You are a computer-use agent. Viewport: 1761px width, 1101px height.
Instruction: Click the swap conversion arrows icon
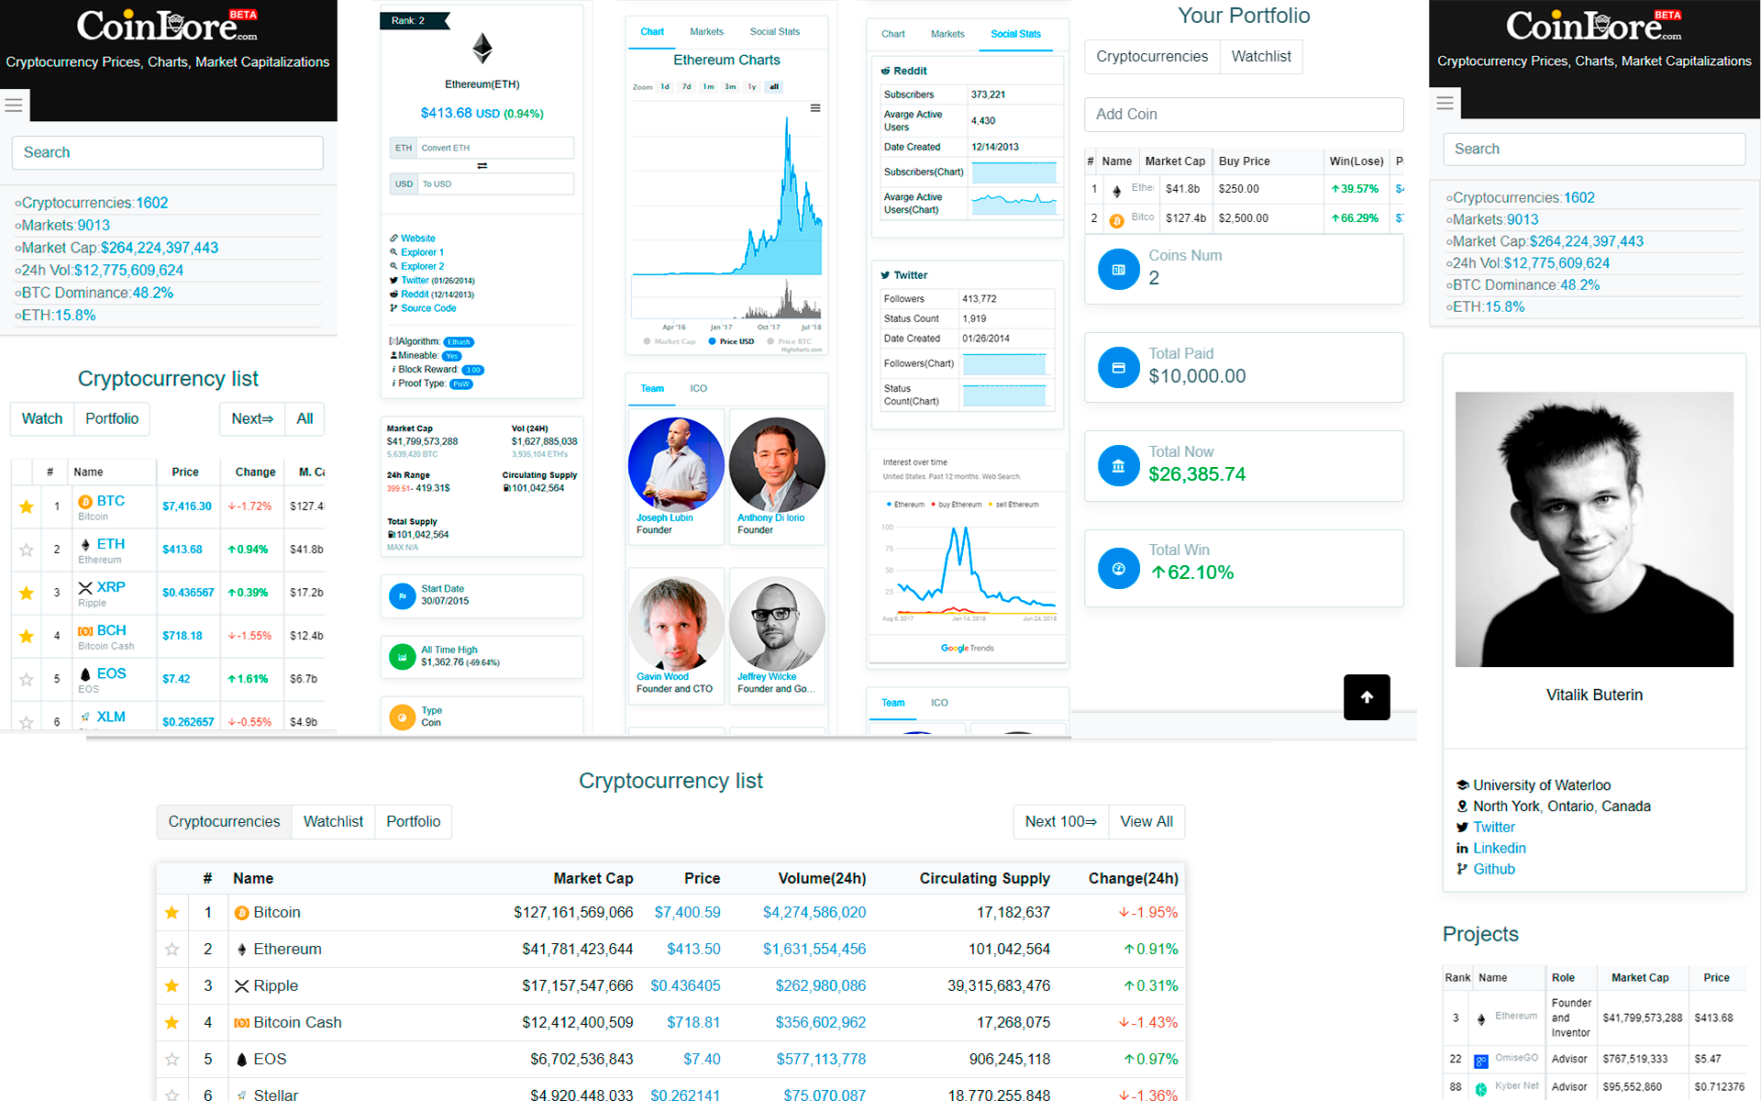pyautogui.click(x=482, y=166)
